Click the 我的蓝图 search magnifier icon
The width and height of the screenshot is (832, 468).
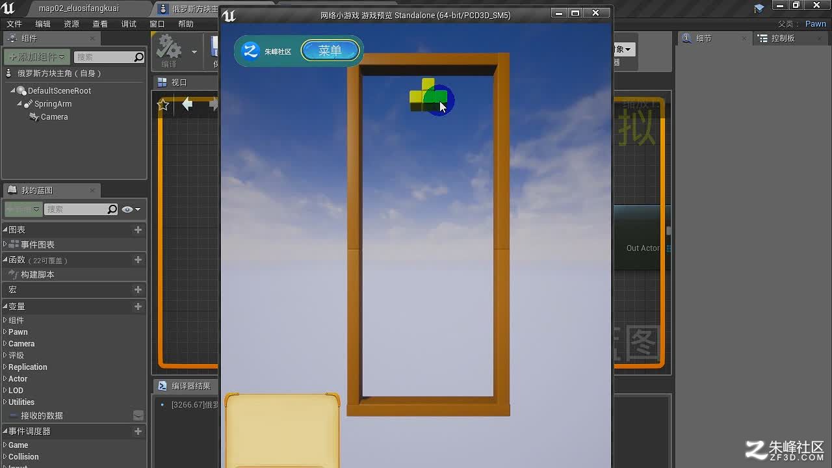(x=112, y=209)
